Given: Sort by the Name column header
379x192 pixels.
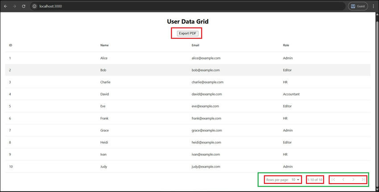Looking at the screenshot, I should pyautogui.click(x=104, y=45).
